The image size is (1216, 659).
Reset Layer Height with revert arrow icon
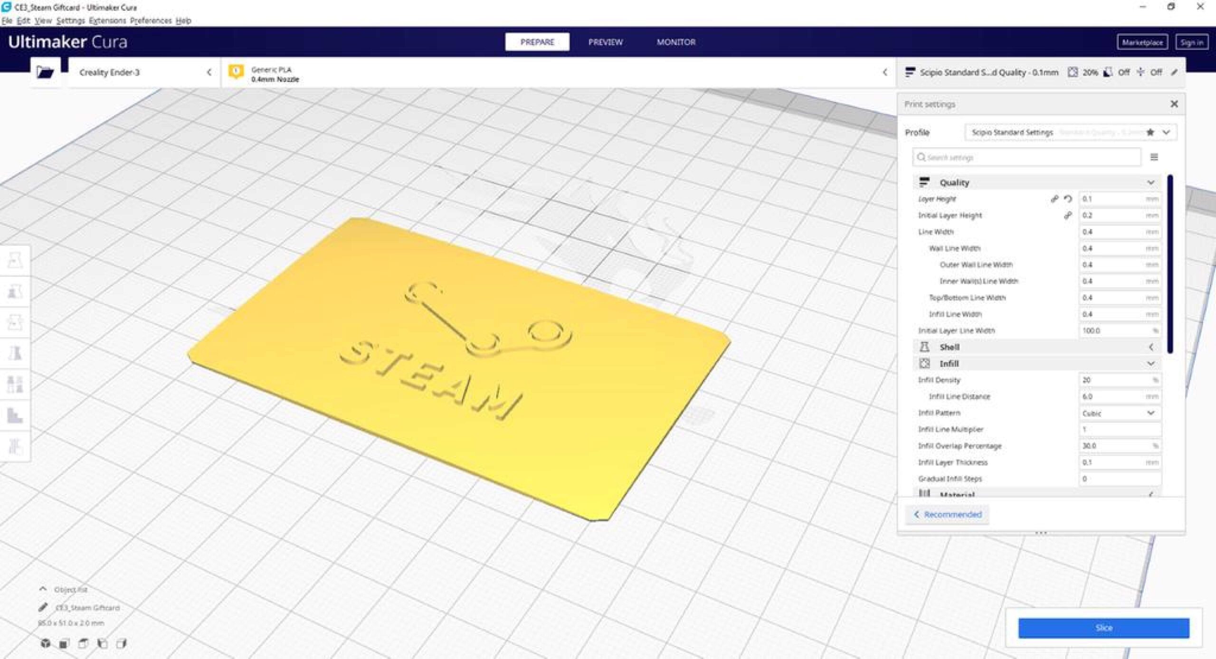pos(1068,199)
